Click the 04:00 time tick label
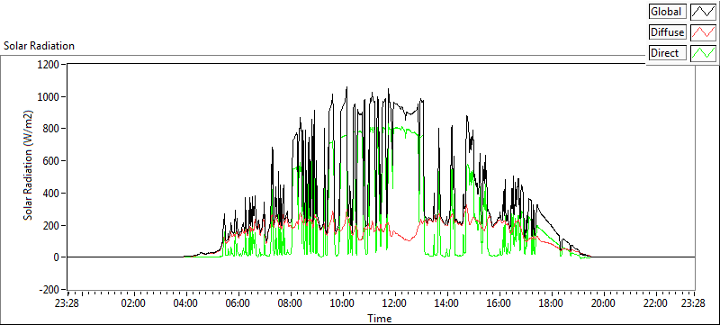720x325 pixels. (x=186, y=303)
